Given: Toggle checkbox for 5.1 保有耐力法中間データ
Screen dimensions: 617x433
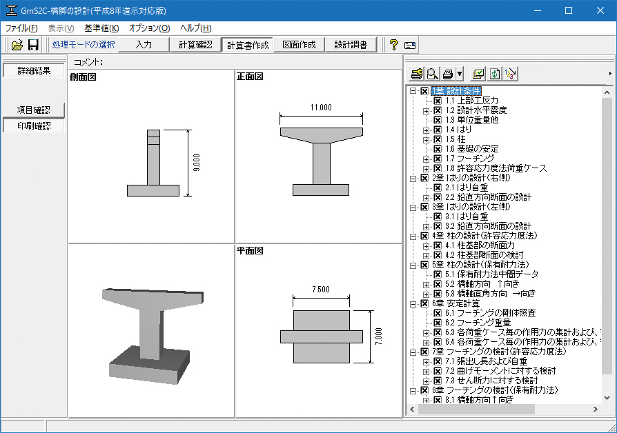Looking at the screenshot, I should tap(438, 274).
